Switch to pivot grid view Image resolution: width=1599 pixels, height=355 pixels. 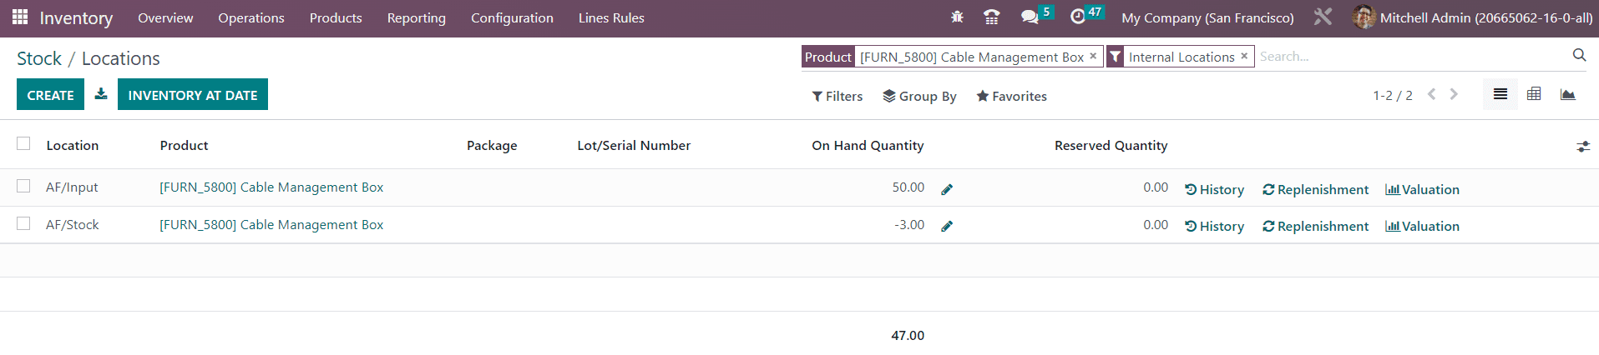click(x=1534, y=94)
